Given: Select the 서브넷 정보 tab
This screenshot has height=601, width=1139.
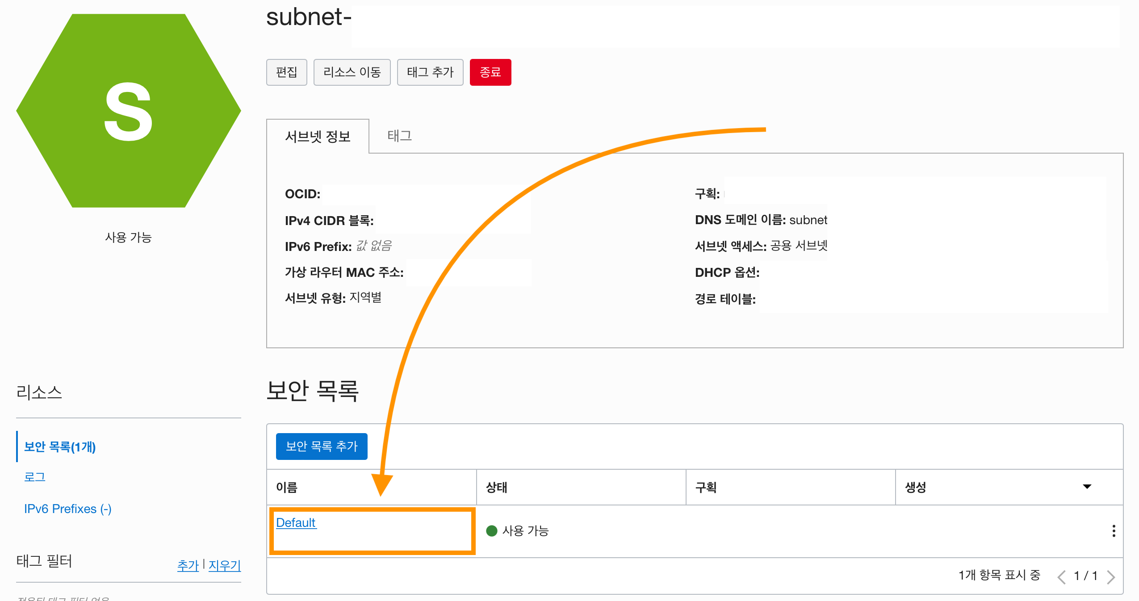Looking at the screenshot, I should point(318,136).
